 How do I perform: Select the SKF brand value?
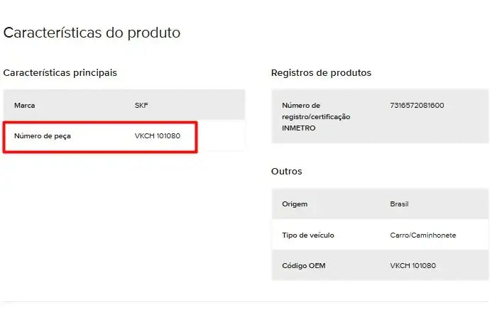(x=141, y=106)
